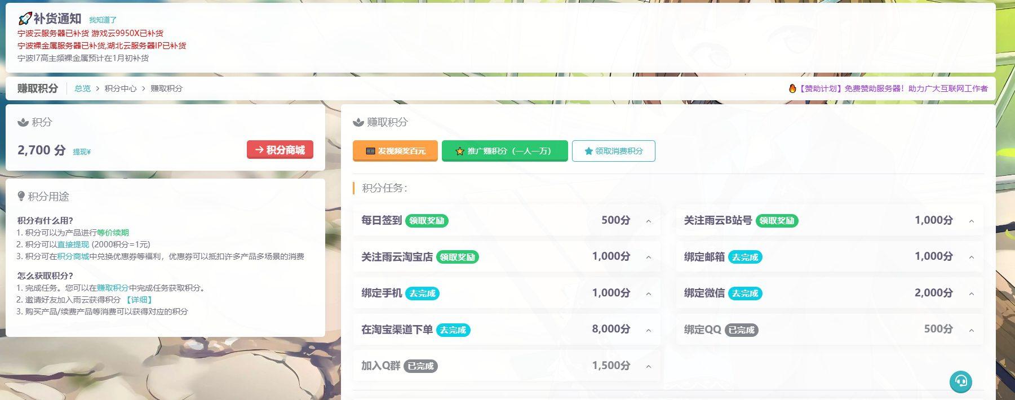Collapse the 绑定手机 task chevron
The height and width of the screenshot is (400, 1015).
pos(649,294)
